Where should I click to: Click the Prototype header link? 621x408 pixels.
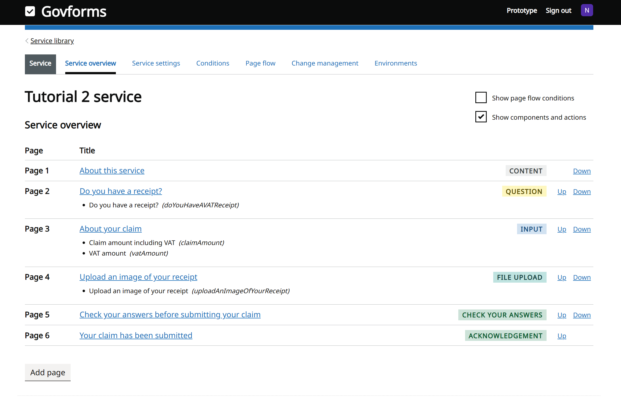pyautogui.click(x=522, y=11)
